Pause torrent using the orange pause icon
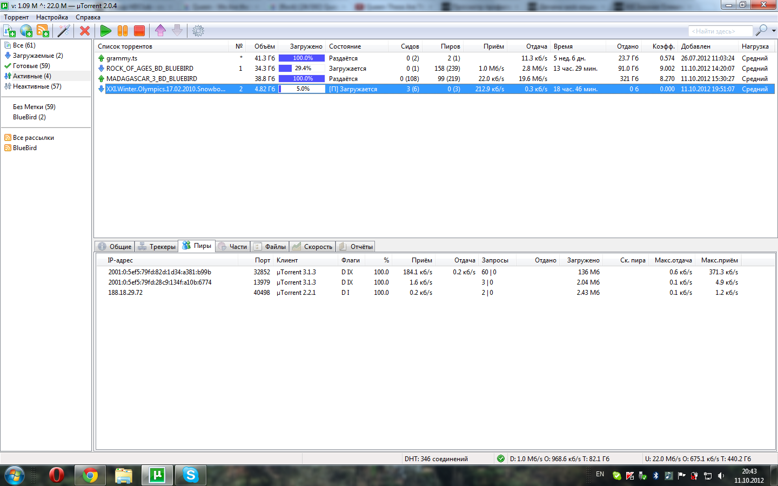Image resolution: width=778 pixels, height=486 pixels. coord(123,31)
